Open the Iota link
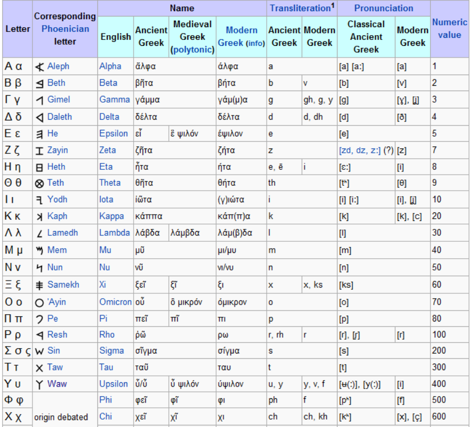 pos(106,200)
